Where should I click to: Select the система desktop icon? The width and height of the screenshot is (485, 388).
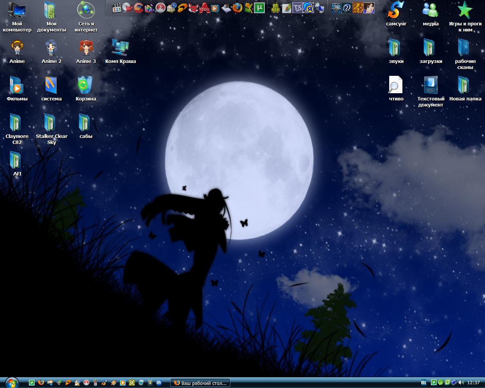click(x=52, y=89)
